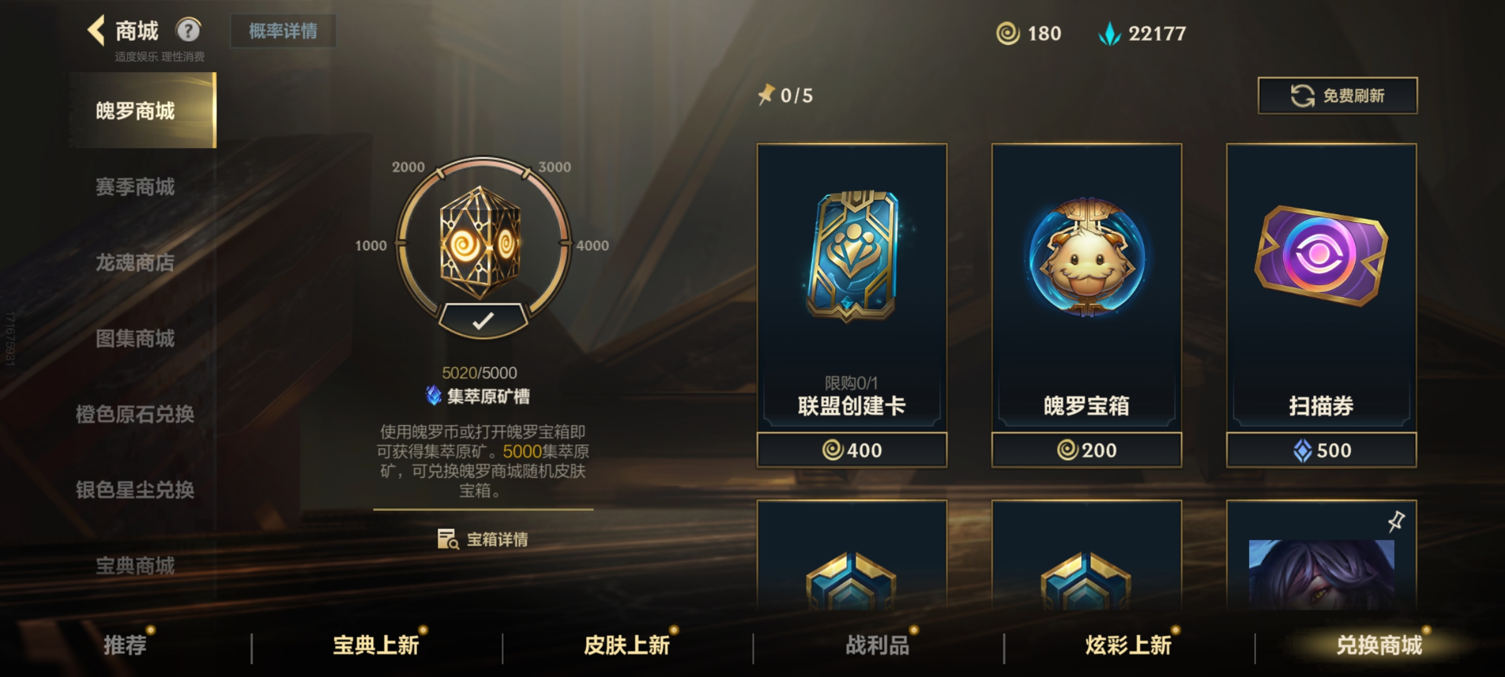This screenshot has width=1505, height=677.
Task: Tap the blue crystal currency icon showing 22177
Action: [1109, 33]
